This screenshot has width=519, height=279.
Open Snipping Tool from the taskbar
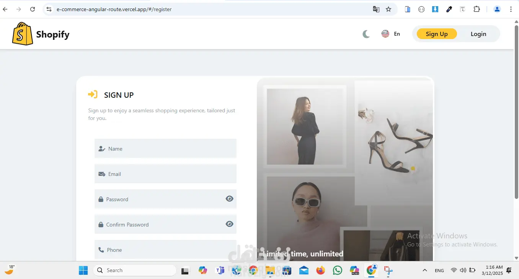(389, 270)
